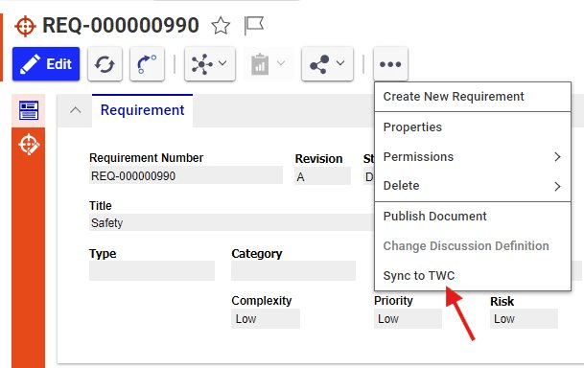This screenshot has width=584, height=368.
Task: Open the form view sidebar icon
Action: (x=29, y=110)
